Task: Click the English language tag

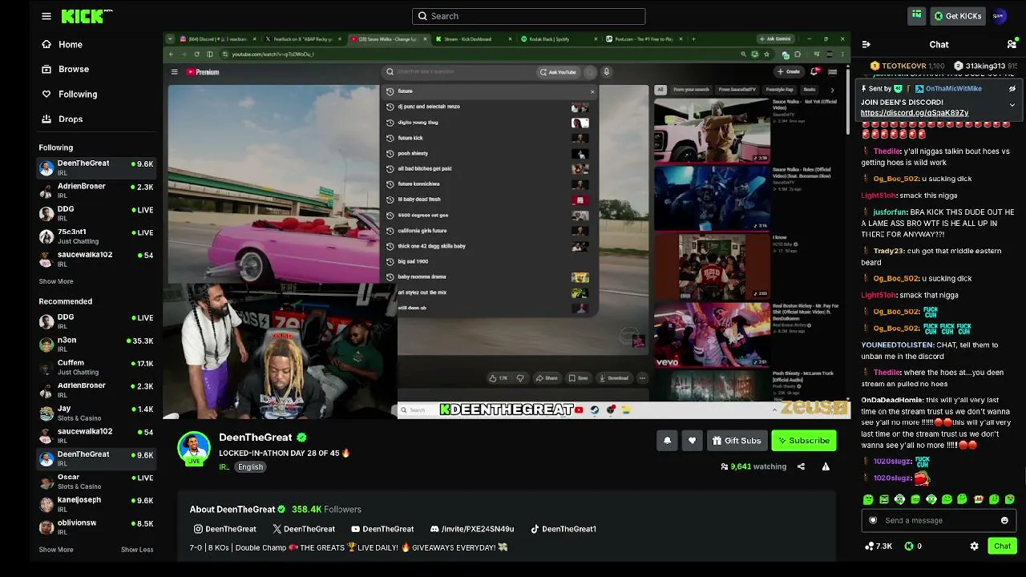Action: coord(250,467)
